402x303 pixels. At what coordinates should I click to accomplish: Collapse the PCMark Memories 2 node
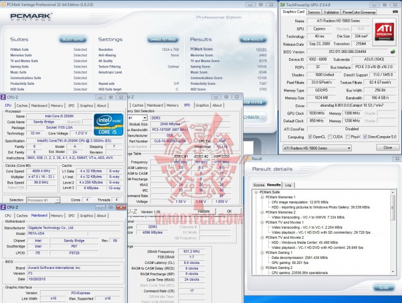(x=262, y=213)
